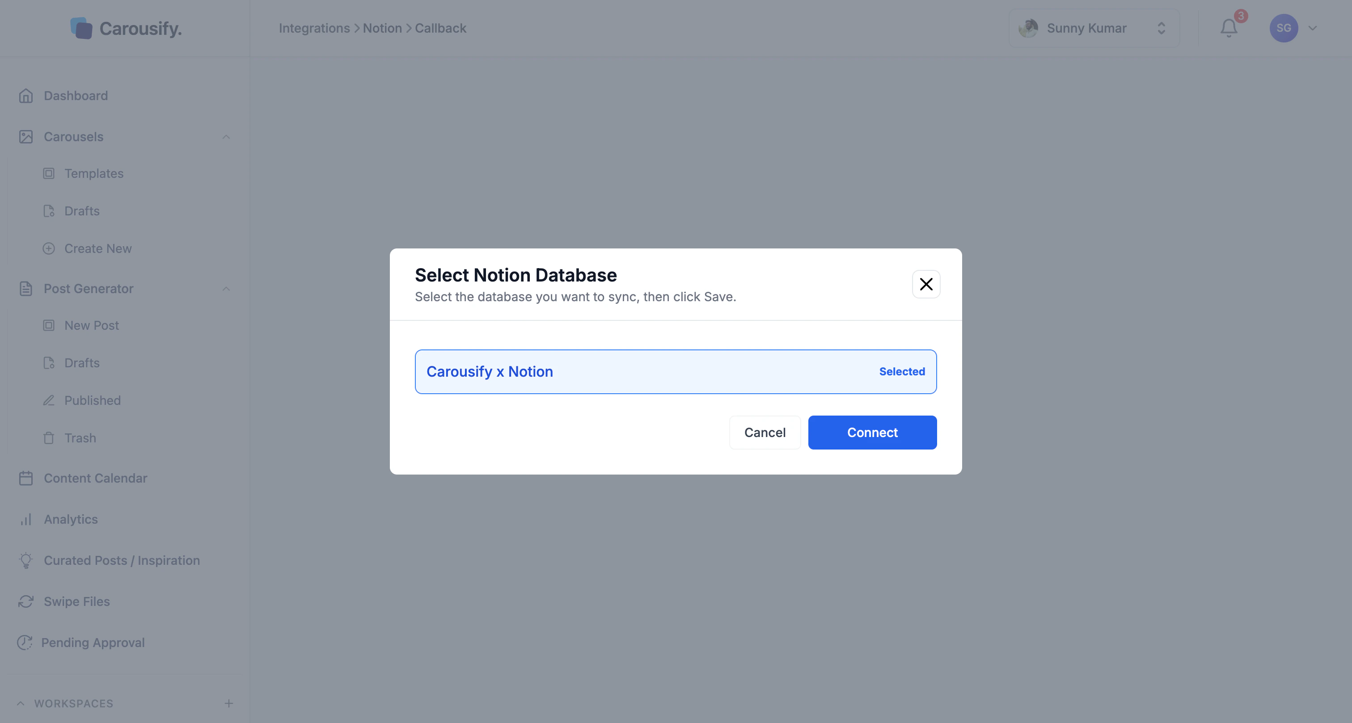
Task: Click the Analytics bar chart icon
Action: point(26,519)
